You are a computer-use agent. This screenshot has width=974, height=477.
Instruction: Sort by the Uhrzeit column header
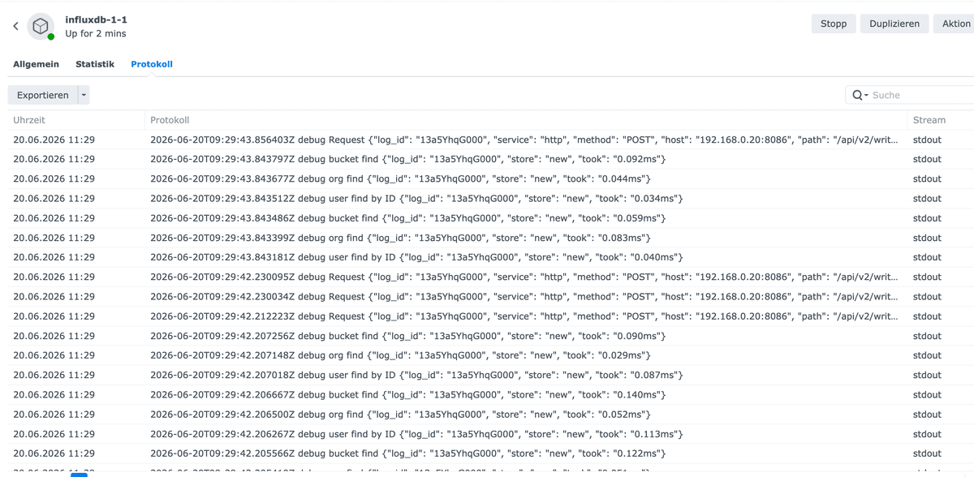[x=75, y=120]
